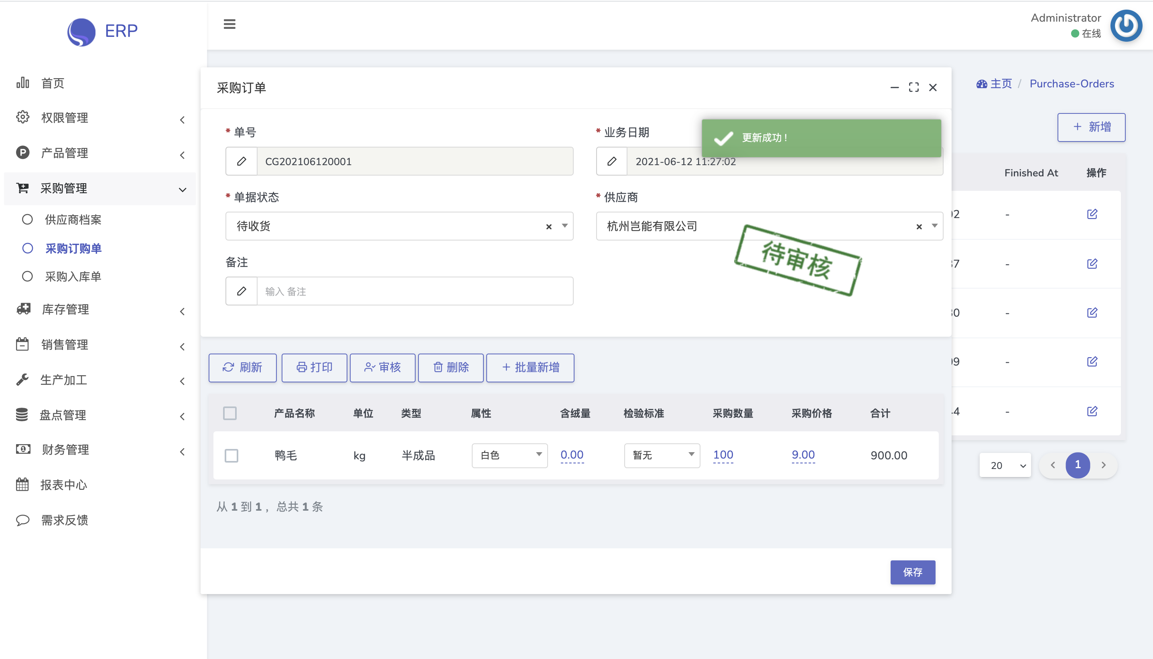Open the 供应商 dropdown
The image size is (1153, 659).
(934, 226)
